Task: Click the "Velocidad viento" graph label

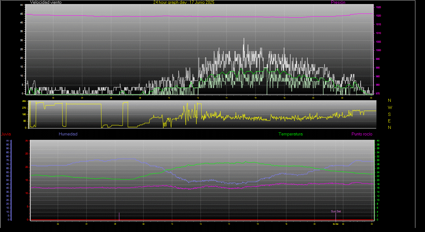Action: click(x=46, y=2)
